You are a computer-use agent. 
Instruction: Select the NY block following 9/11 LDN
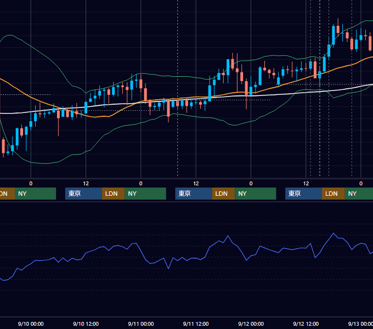tap(256, 194)
